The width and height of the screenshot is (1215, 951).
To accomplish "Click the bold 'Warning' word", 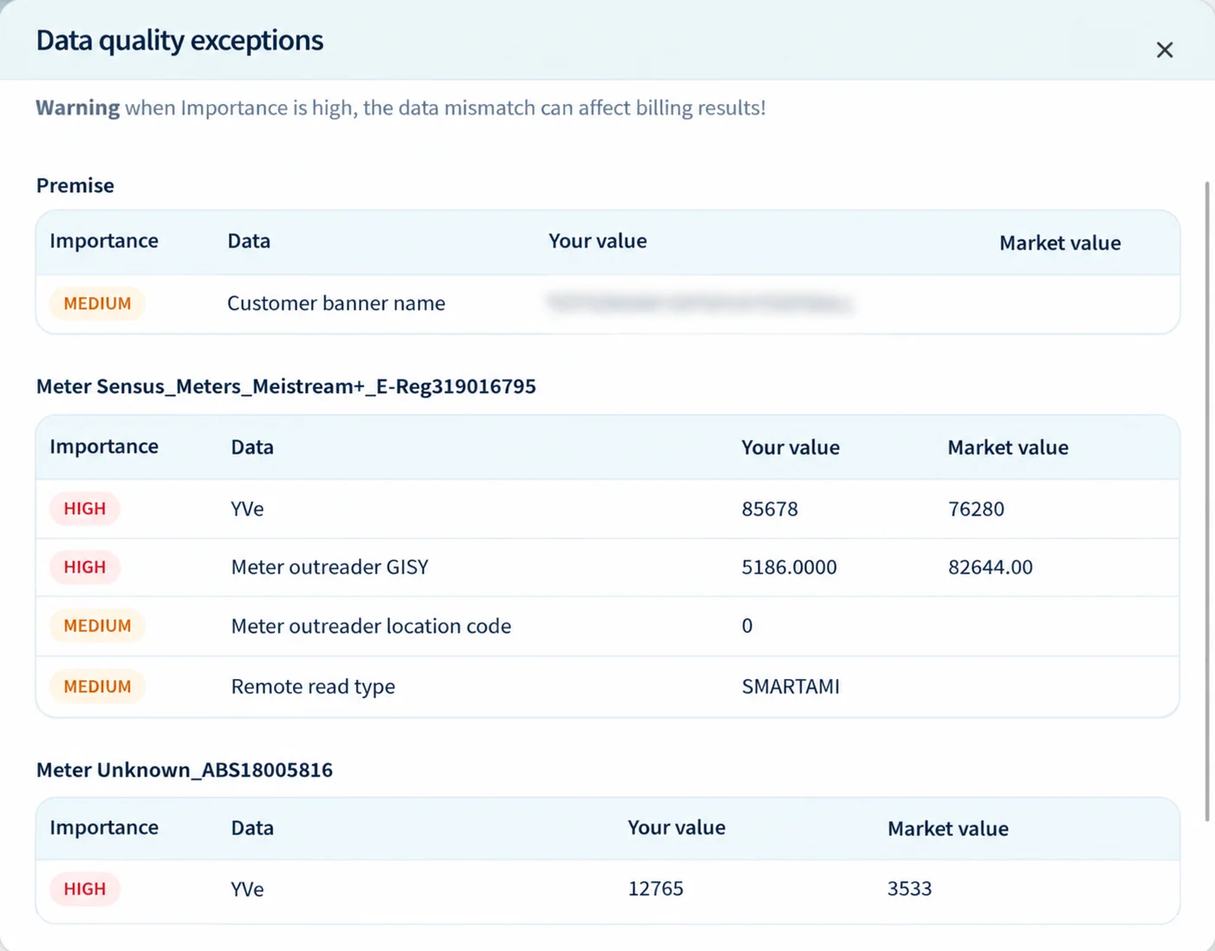I will point(78,107).
